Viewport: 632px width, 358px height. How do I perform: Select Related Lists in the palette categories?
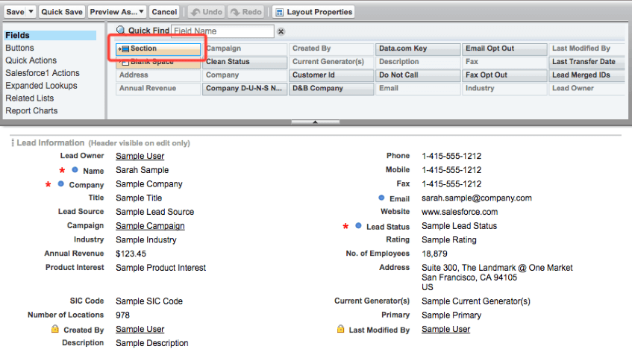[x=31, y=98]
